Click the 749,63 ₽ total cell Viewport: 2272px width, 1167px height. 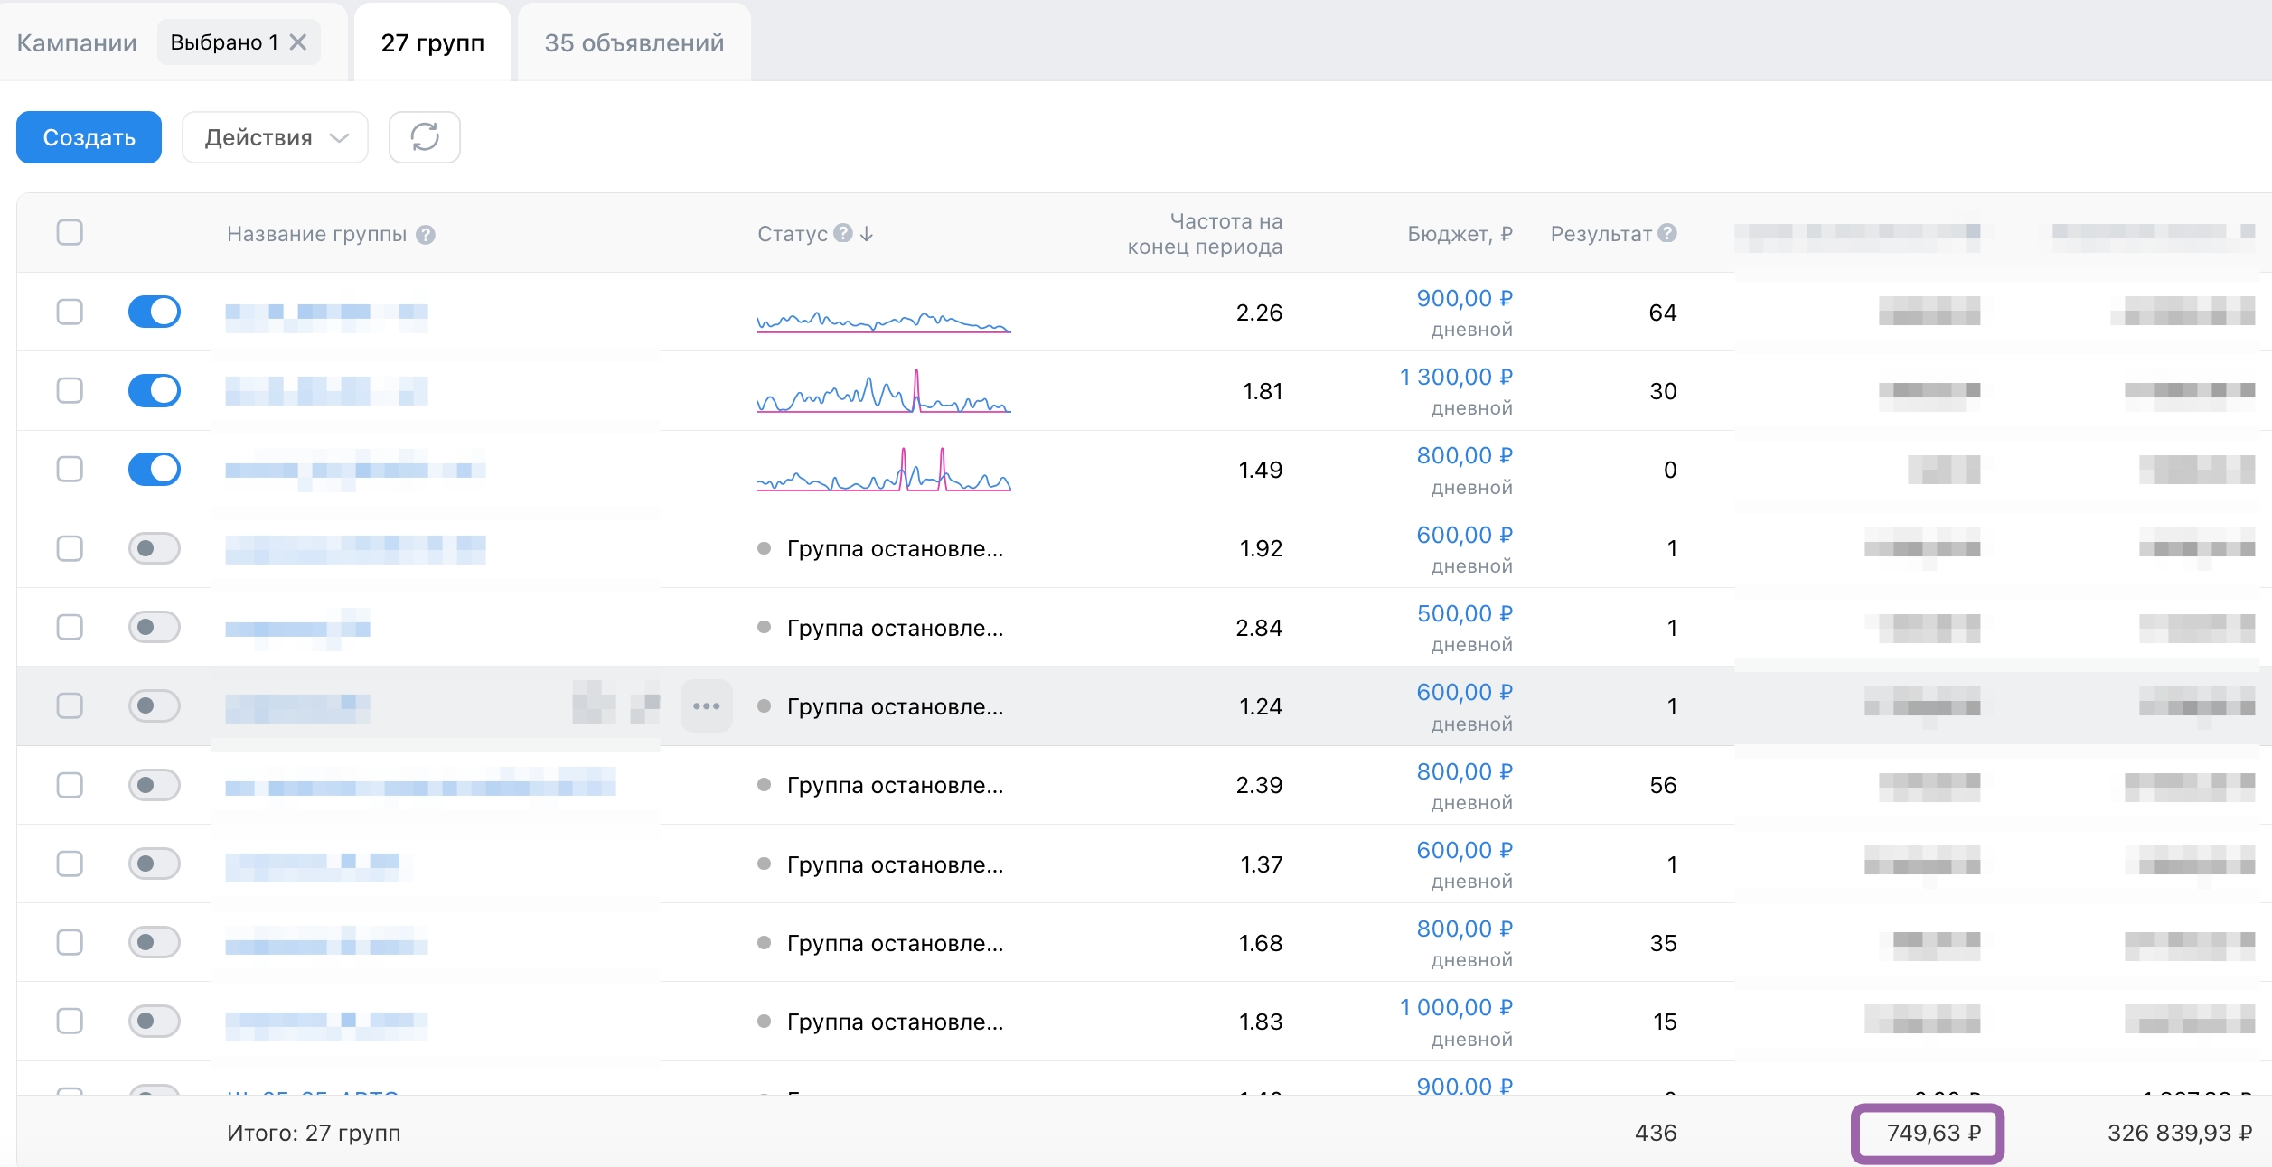pyautogui.click(x=1933, y=1133)
